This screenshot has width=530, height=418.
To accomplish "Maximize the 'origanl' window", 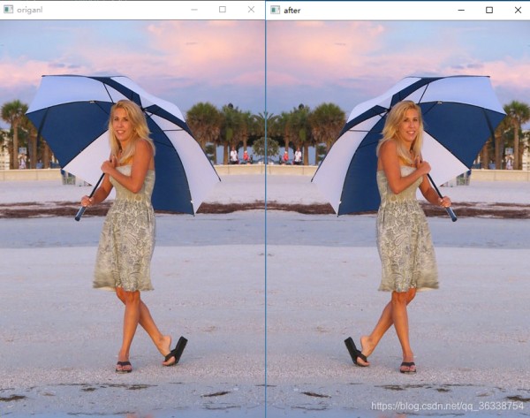I will 223,10.
